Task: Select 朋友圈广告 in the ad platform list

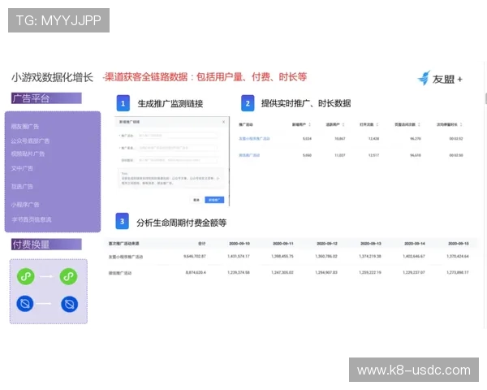Action: pyautogui.click(x=25, y=126)
